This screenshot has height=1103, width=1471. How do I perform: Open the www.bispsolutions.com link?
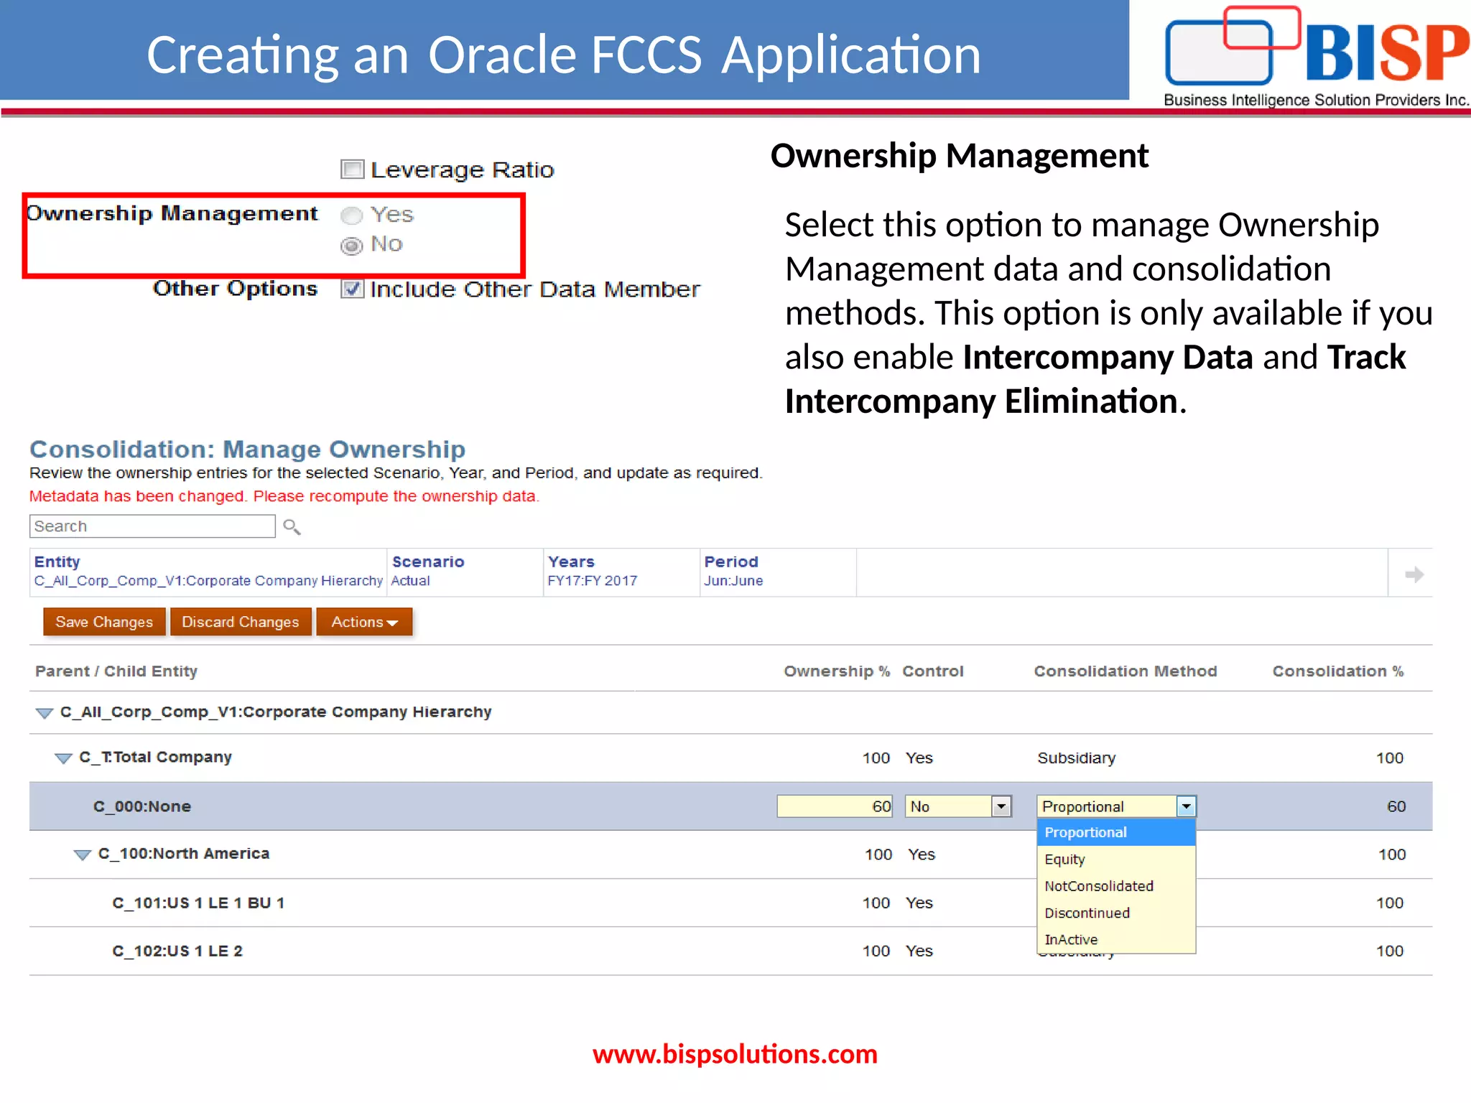(x=735, y=1054)
